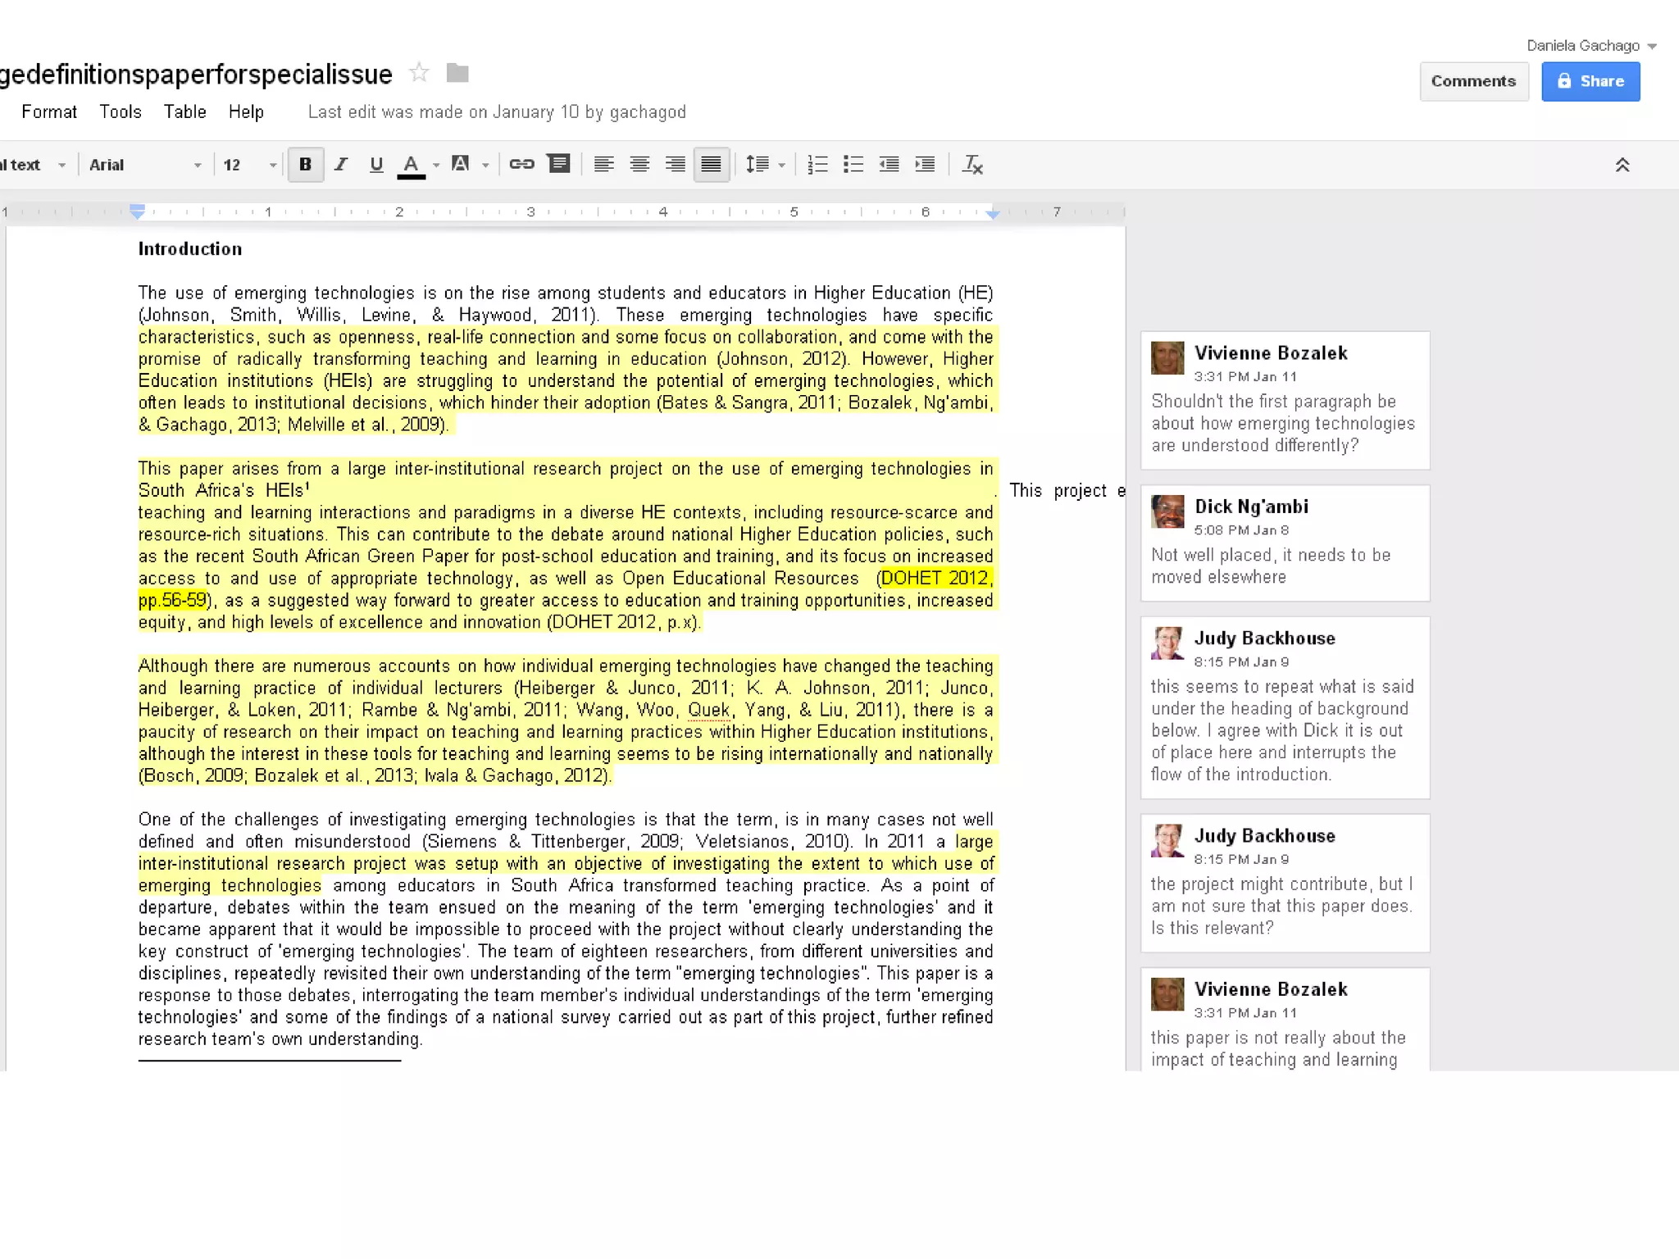1679x1259 pixels.
Task: Open the Format menu
Action: coord(49,111)
